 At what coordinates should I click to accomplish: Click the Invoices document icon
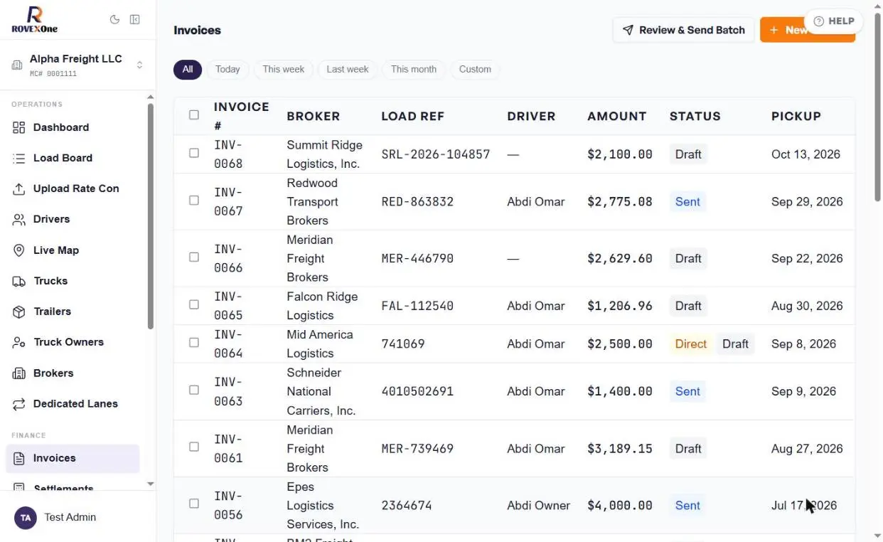(19, 458)
